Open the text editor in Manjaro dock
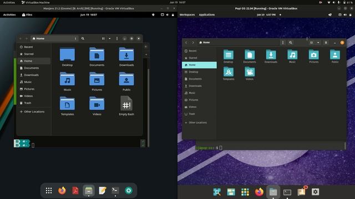The width and height of the screenshot is (355, 199). tap(102, 190)
